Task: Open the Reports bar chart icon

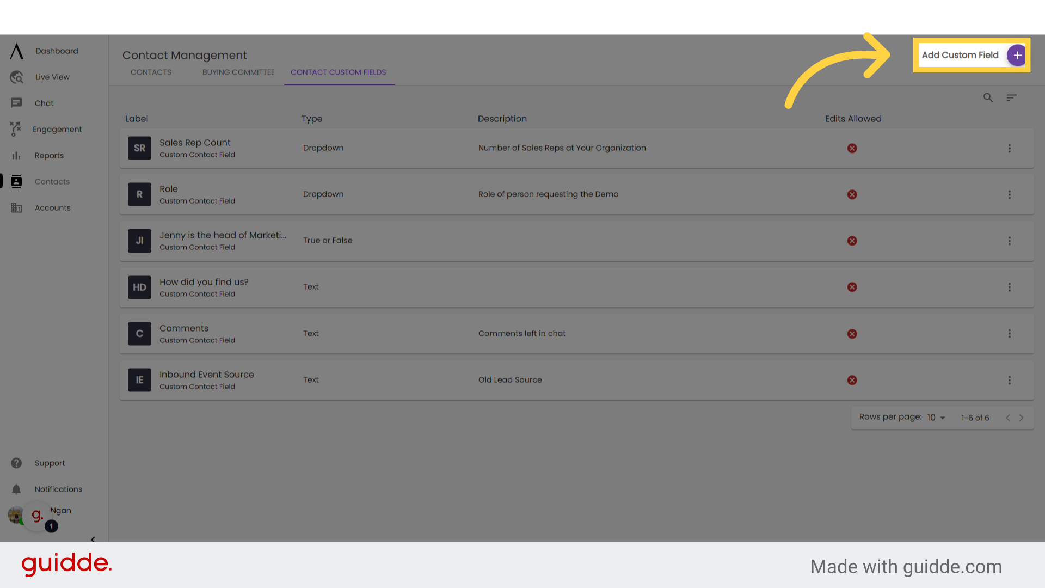Action: pos(16,156)
